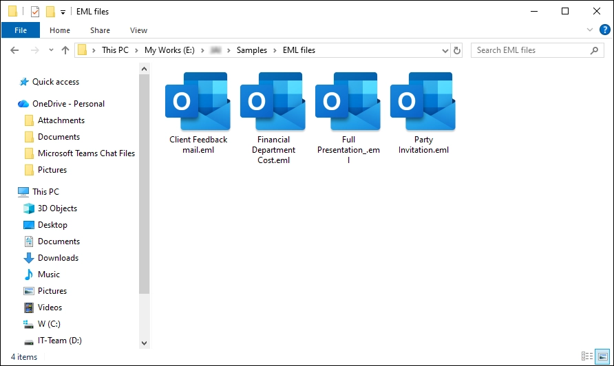
Task: Click the 'Downloads' label in sidebar
Action: point(58,258)
